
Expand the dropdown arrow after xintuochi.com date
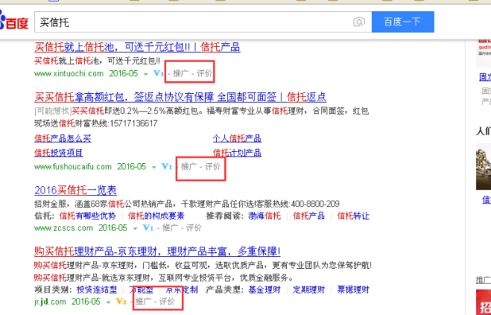(x=145, y=74)
